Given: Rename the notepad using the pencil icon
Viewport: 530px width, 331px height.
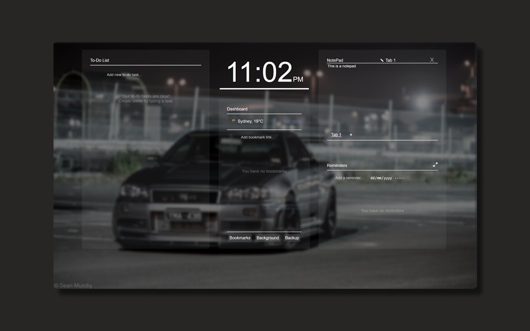Looking at the screenshot, I should 381,60.
